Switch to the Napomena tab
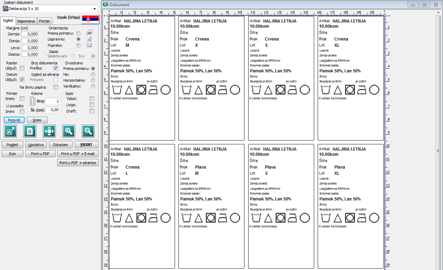The height and width of the screenshot is (270, 443). coord(26,21)
